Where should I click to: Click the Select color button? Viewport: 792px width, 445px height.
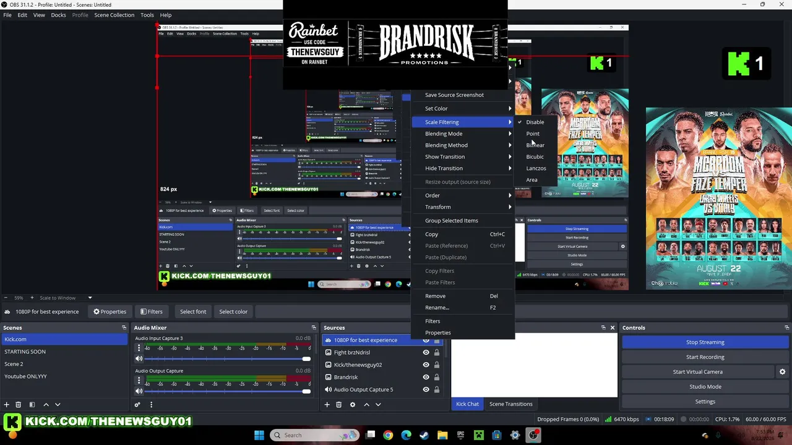coord(233,312)
